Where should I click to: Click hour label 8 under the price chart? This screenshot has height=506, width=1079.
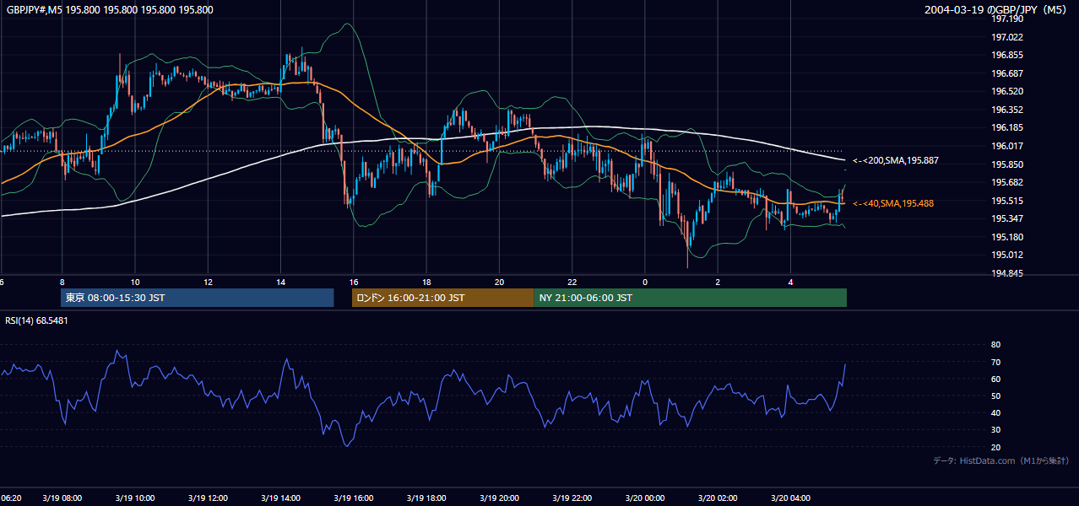62,282
